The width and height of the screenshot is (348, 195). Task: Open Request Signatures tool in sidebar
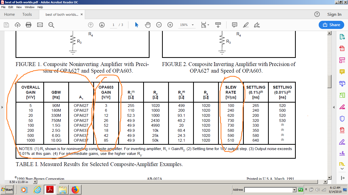[x=342, y=153]
